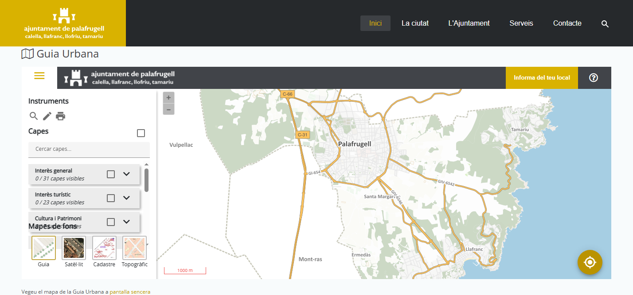Viewport: 633px width, 295px height.
Task: Enable the Interès turístic layer group
Action: click(111, 198)
